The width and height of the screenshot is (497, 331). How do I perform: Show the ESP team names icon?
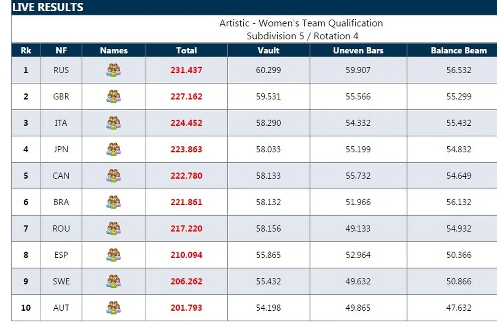(114, 255)
